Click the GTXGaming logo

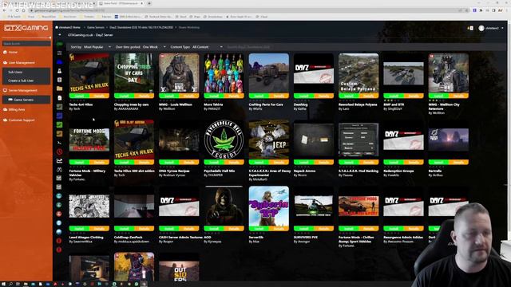pos(26,28)
